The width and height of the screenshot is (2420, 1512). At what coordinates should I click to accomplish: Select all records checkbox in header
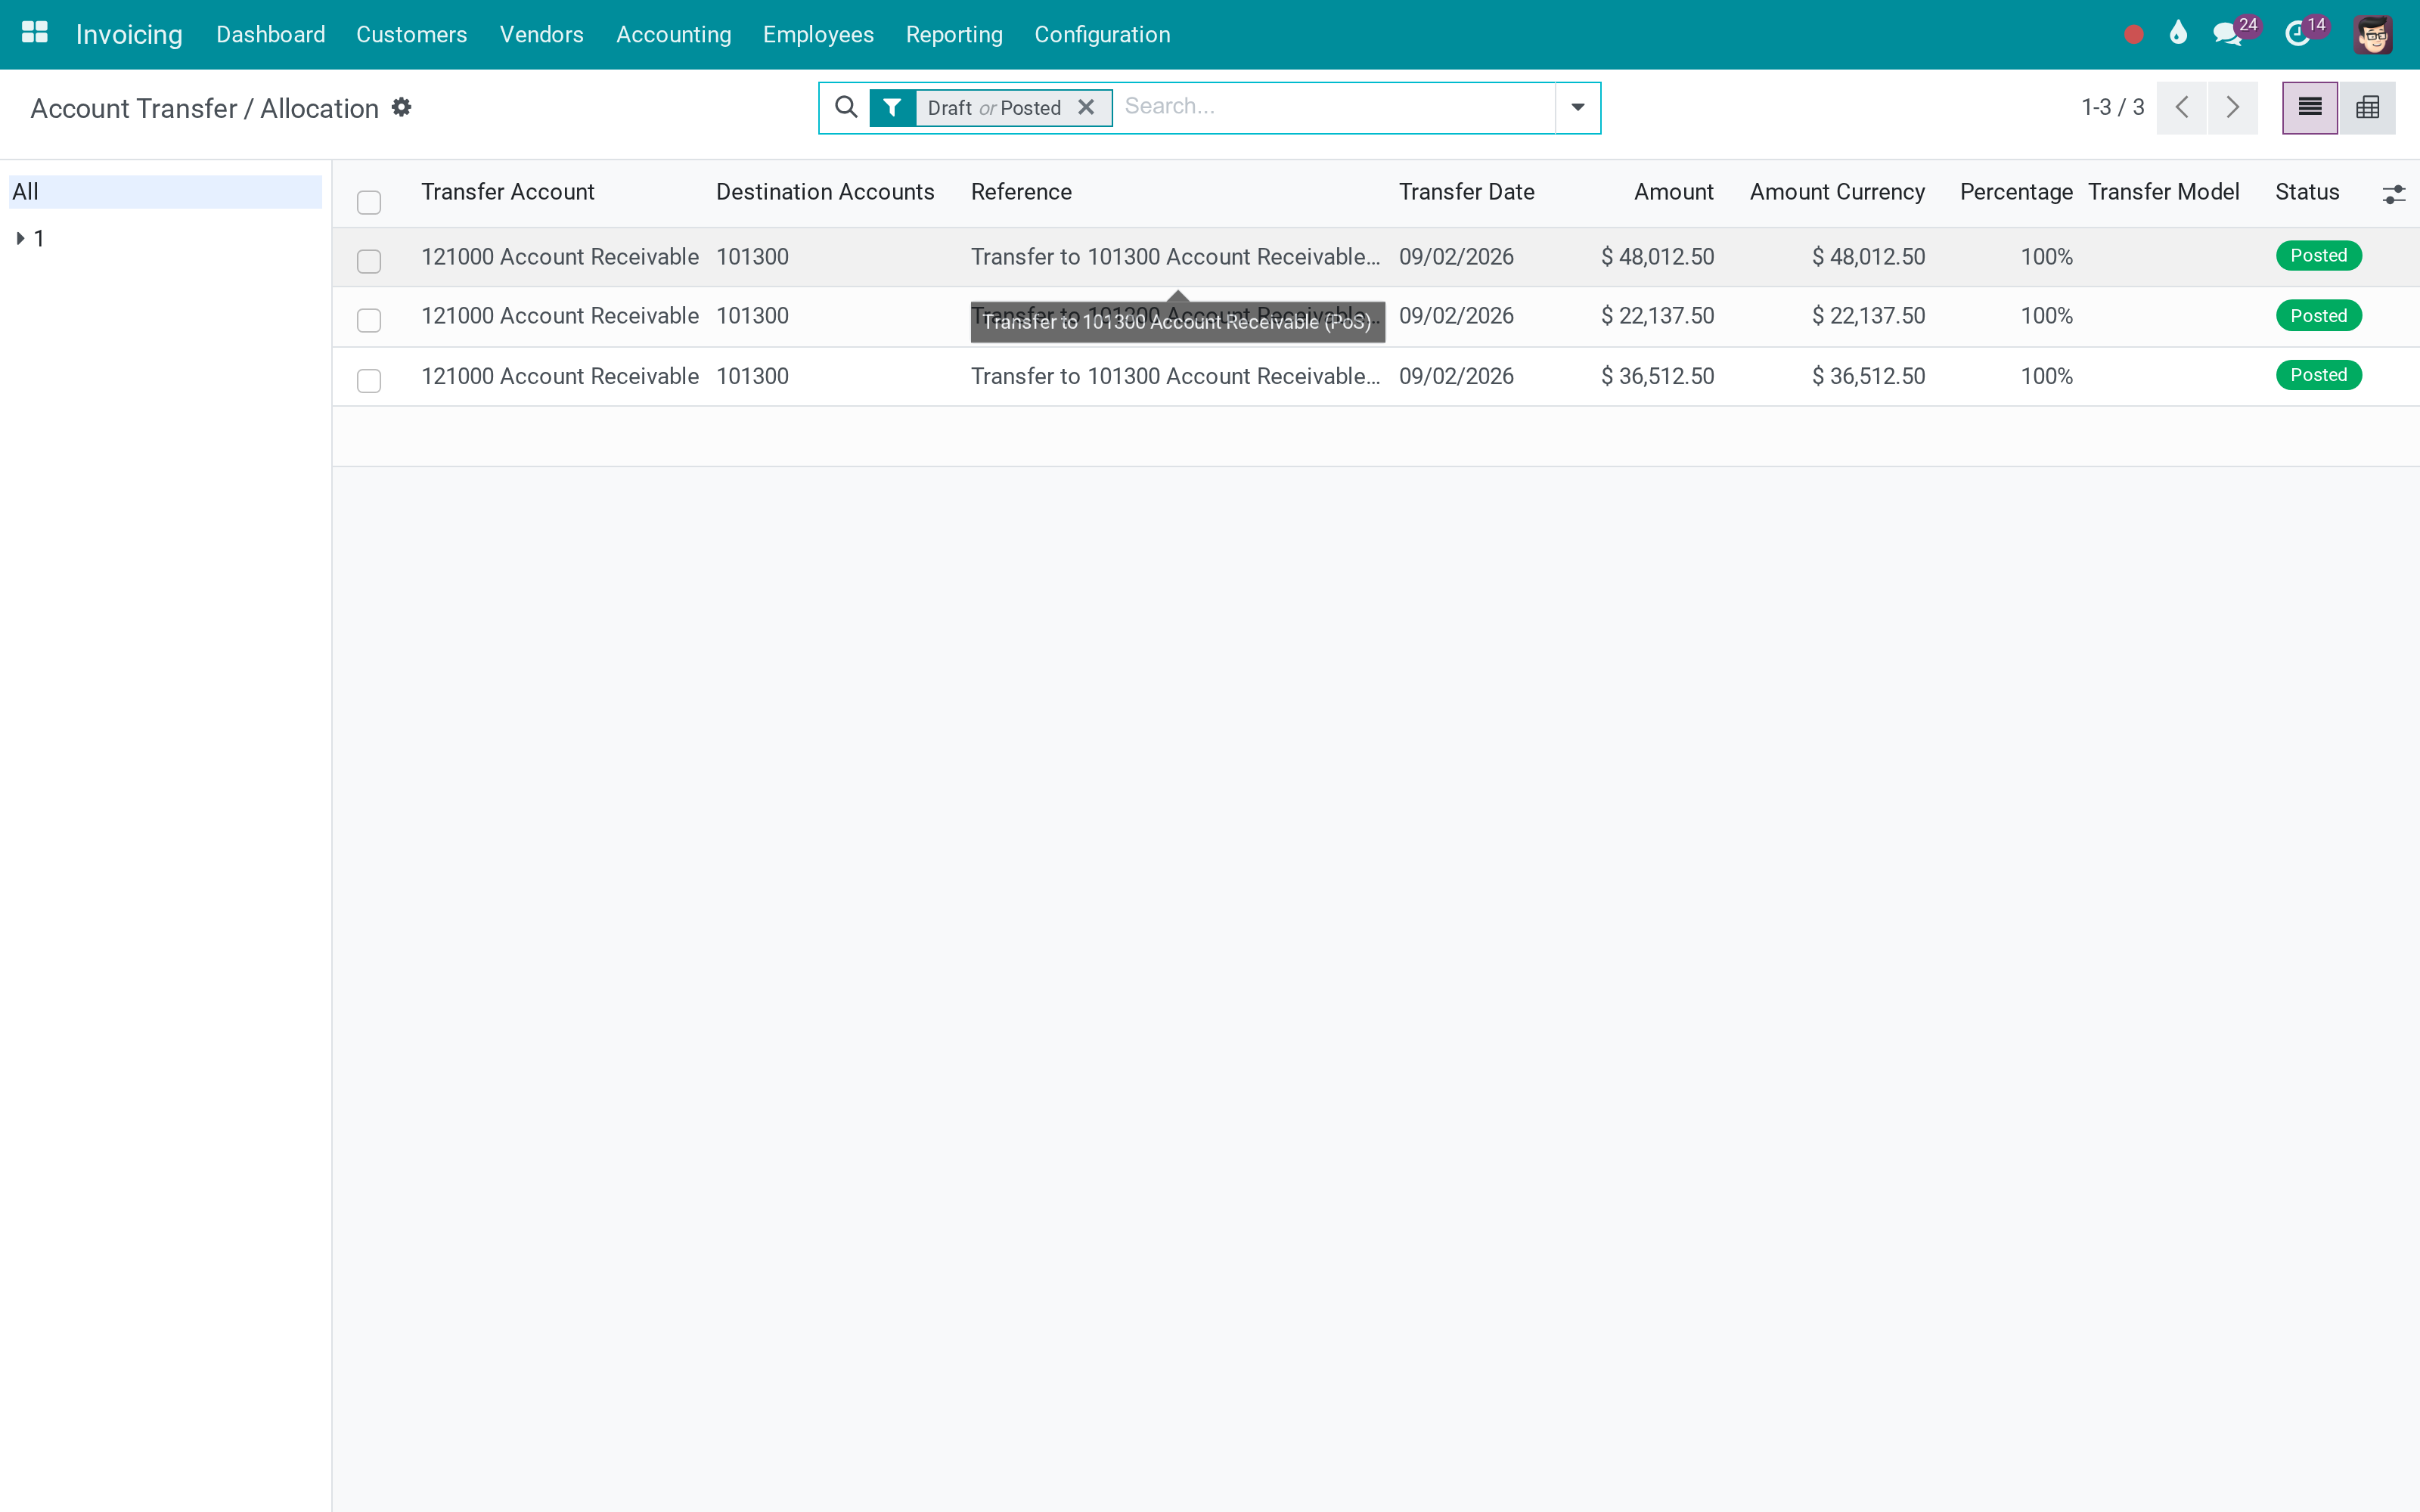369,202
